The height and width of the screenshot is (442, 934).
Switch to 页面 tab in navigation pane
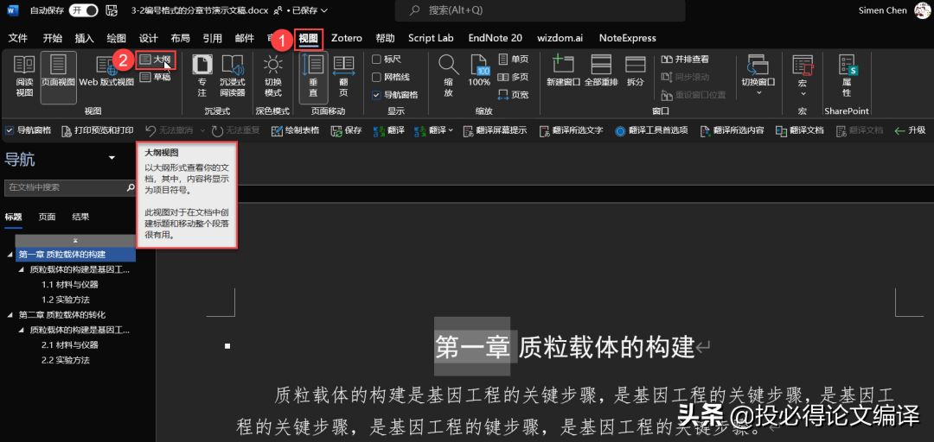coord(47,217)
